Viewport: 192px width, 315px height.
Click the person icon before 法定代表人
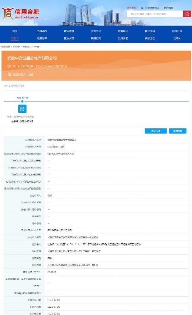9,74
